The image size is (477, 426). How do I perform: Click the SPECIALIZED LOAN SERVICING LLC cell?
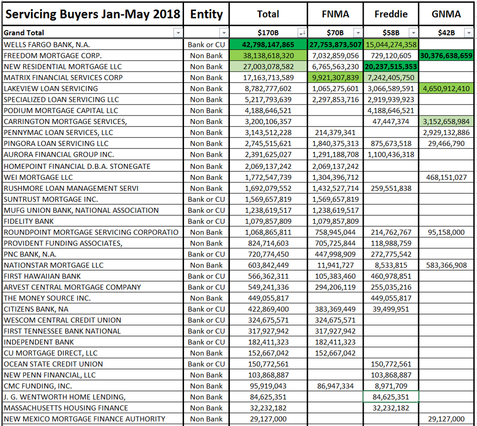click(93, 99)
